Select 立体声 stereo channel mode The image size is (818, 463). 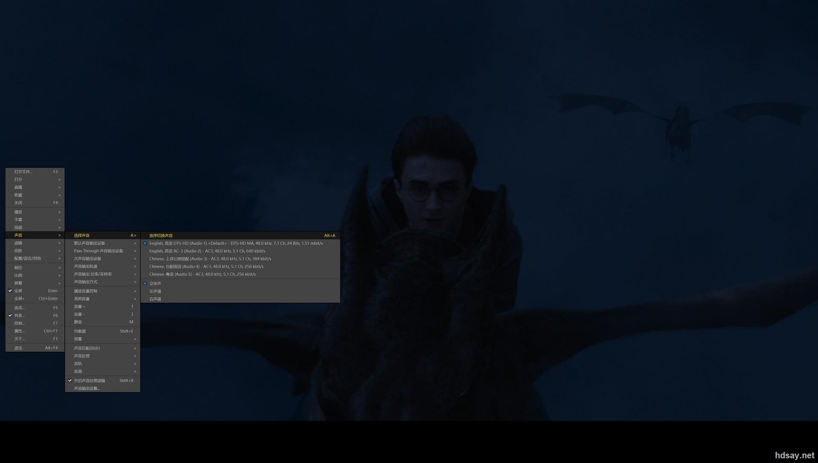240,284
